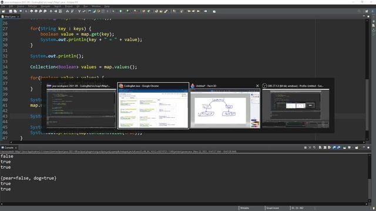
Task: Open the Source menu
Action: coord(21,6)
